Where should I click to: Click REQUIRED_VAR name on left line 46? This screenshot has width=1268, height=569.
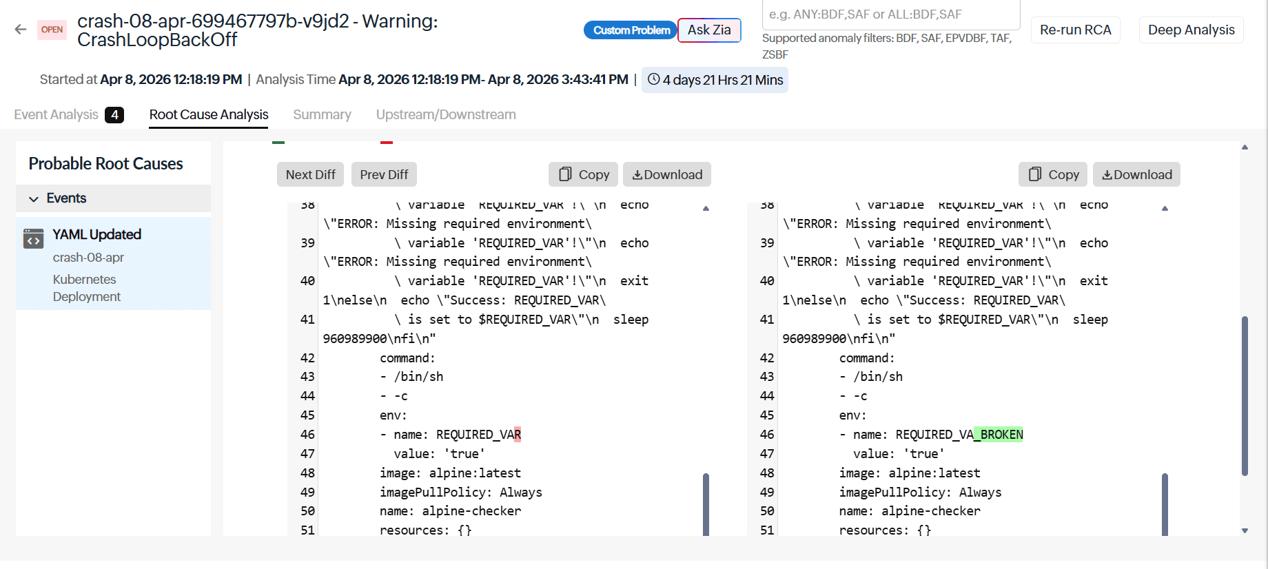(478, 435)
